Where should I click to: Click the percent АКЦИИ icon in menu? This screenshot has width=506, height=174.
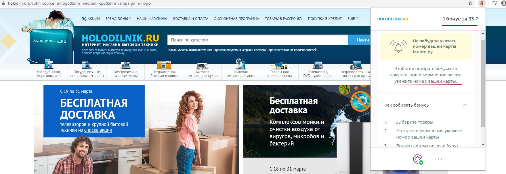click(84, 19)
